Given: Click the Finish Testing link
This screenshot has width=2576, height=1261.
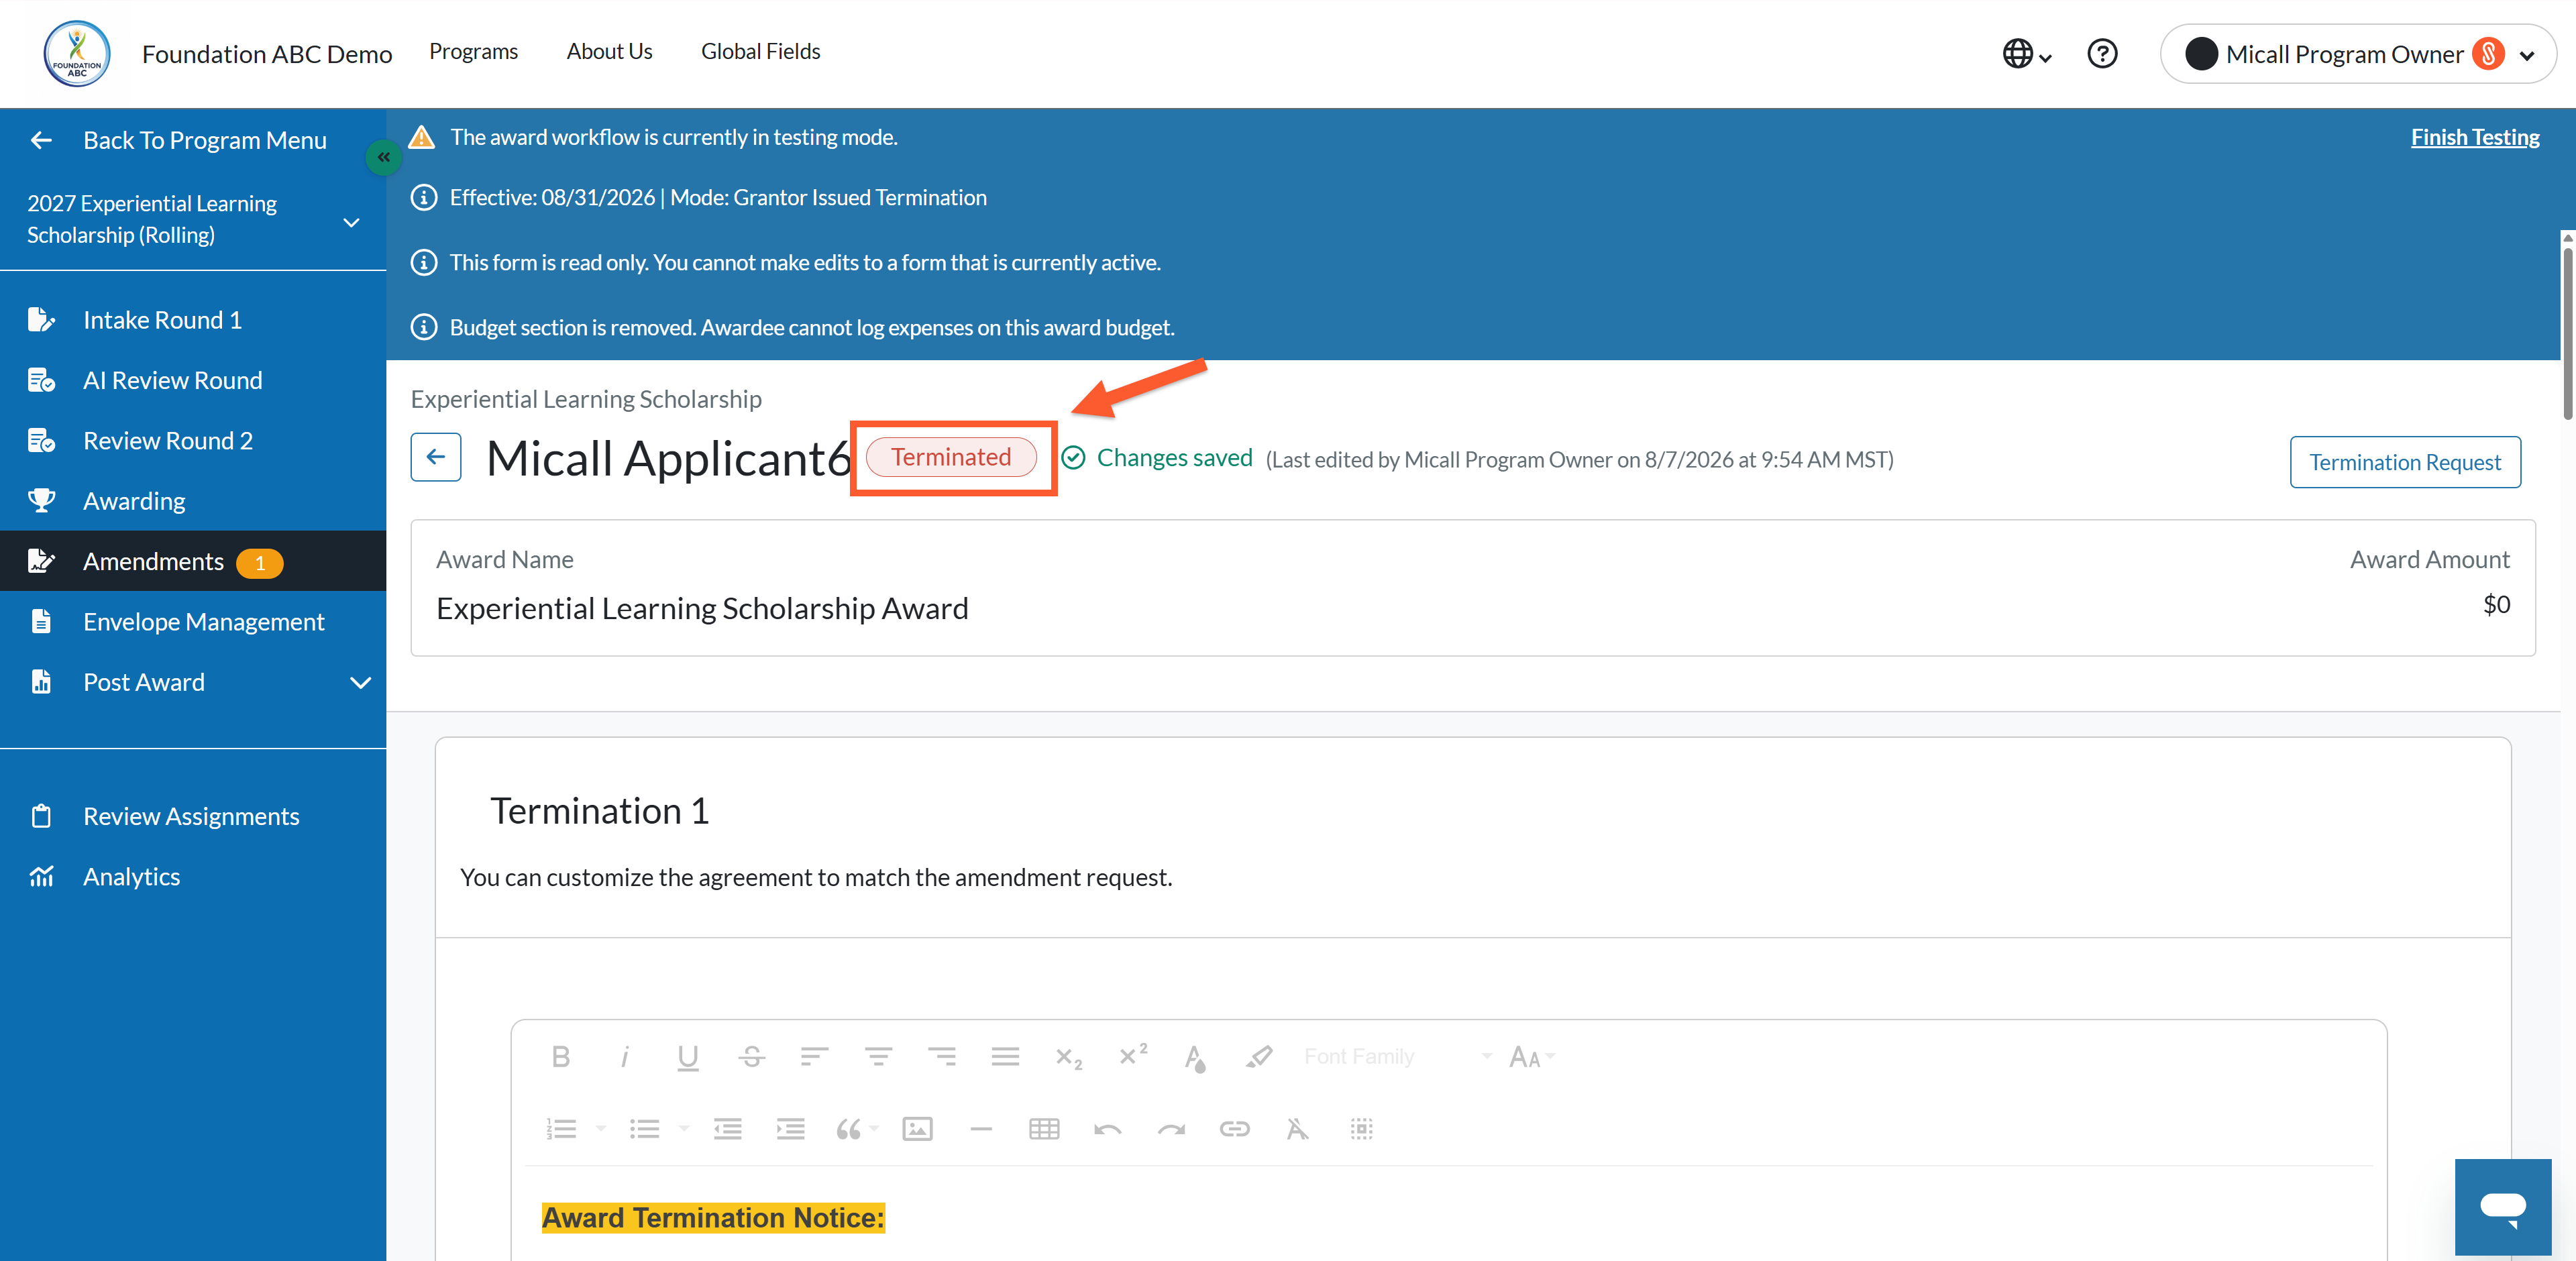Looking at the screenshot, I should click(2475, 137).
